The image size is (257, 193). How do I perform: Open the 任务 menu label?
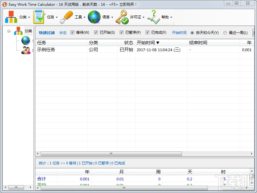(51, 17)
